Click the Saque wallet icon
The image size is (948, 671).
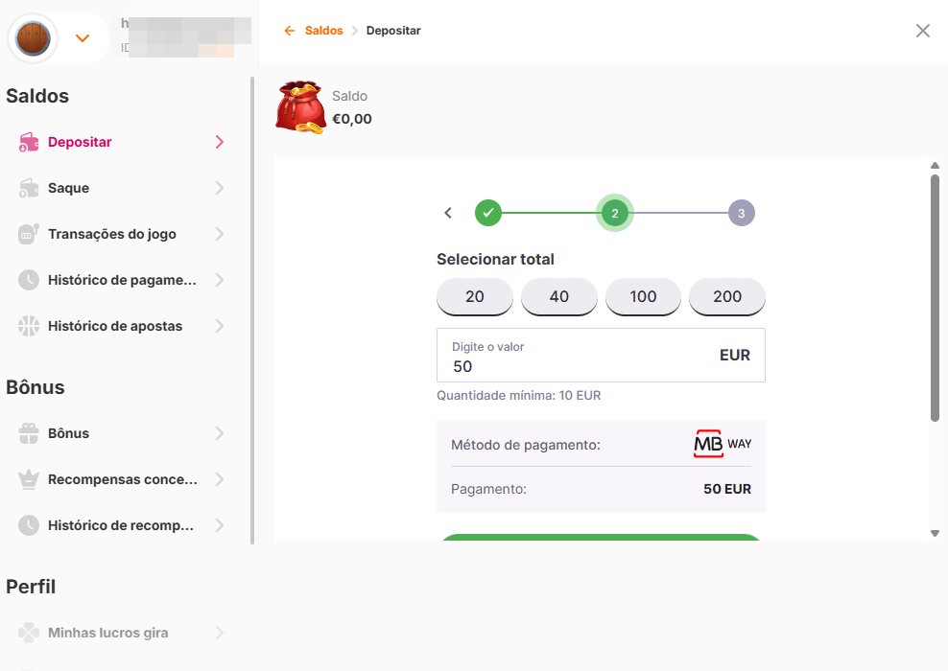tap(29, 188)
